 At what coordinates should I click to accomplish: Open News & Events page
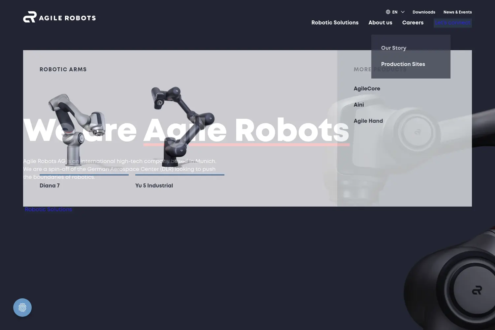[457, 12]
